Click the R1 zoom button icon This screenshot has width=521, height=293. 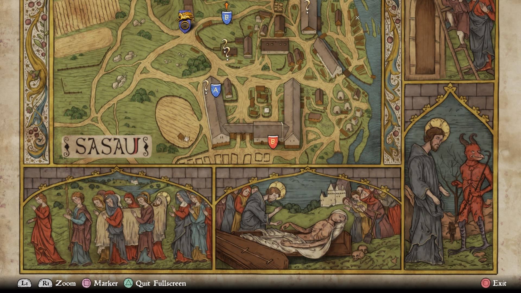45,283
